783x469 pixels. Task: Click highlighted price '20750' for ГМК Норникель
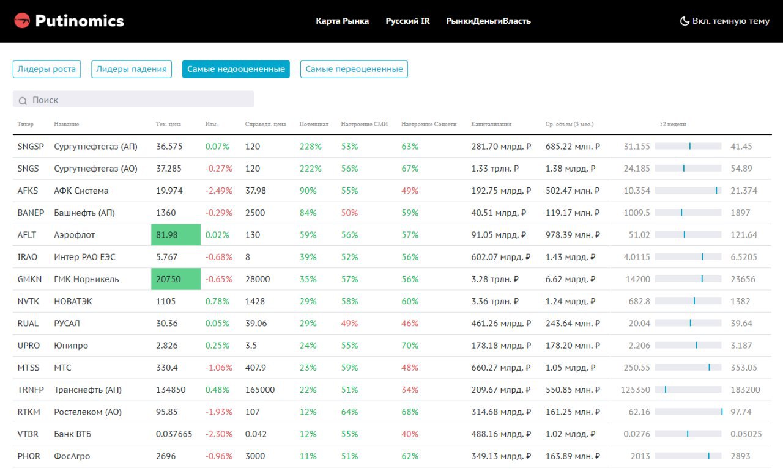(176, 279)
